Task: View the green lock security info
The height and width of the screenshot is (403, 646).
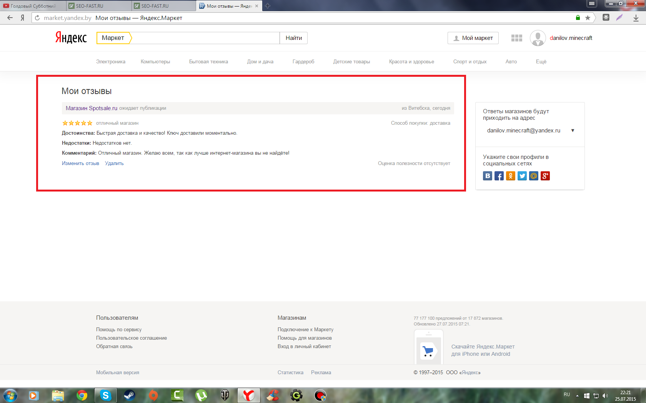Action: (x=578, y=18)
